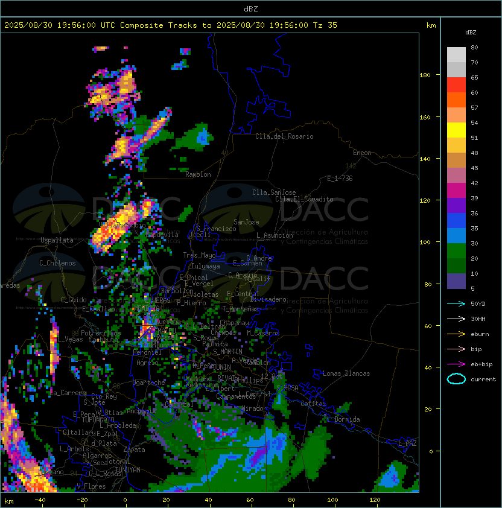This screenshot has height=508, width=502.
Task: Click the 'Catitas' map label
Action: tap(313, 404)
